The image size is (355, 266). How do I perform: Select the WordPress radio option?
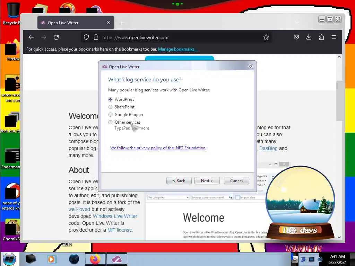pyautogui.click(x=110, y=99)
